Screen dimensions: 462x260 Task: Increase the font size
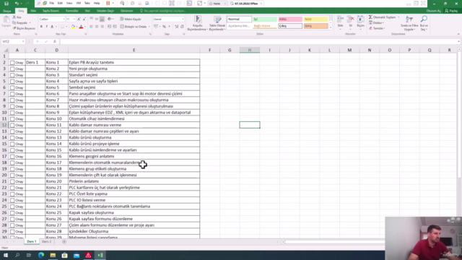pyautogui.click(x=79, y=19)
